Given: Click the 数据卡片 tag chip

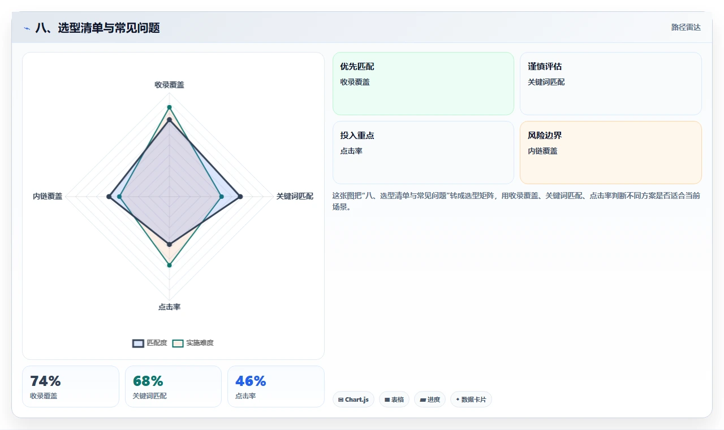Looking at the screenshot, I should tap(471, 399).
